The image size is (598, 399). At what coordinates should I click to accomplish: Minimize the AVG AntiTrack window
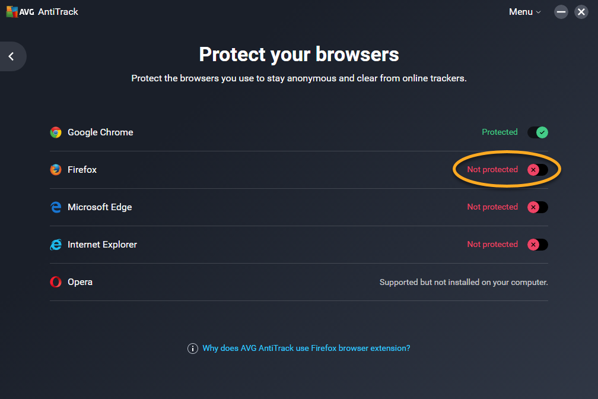click(x=561, y=12)
